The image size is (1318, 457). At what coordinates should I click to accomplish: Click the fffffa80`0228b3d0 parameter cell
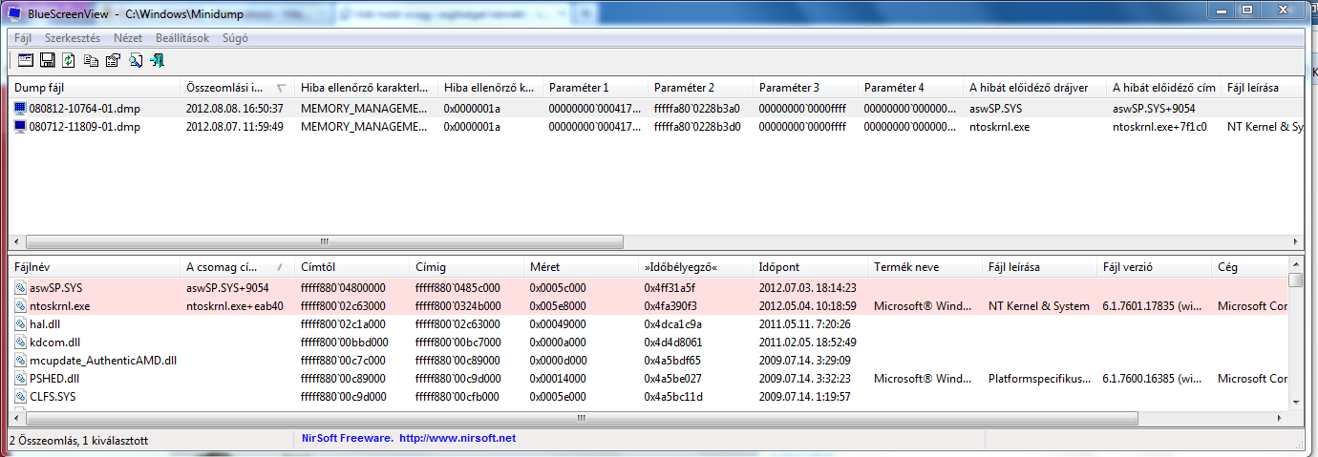[x=696, y=126]
